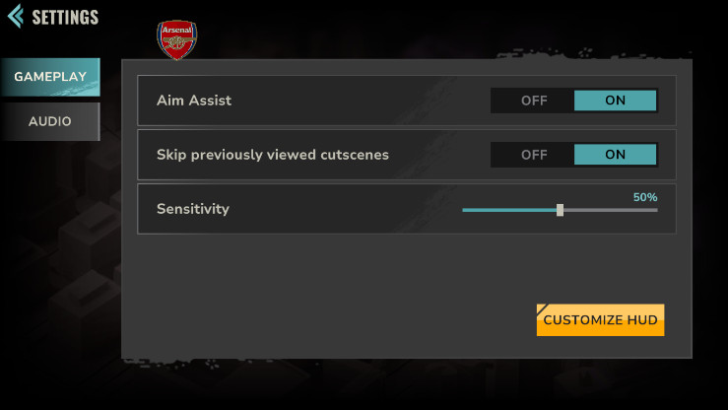Click the Arsenal club badge
Screen dimensions: 728x410
pos(177,39)
